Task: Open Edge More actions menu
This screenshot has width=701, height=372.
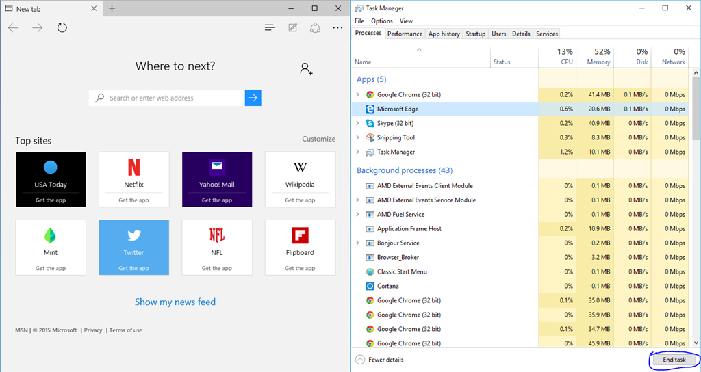Action: click(337, 27)
